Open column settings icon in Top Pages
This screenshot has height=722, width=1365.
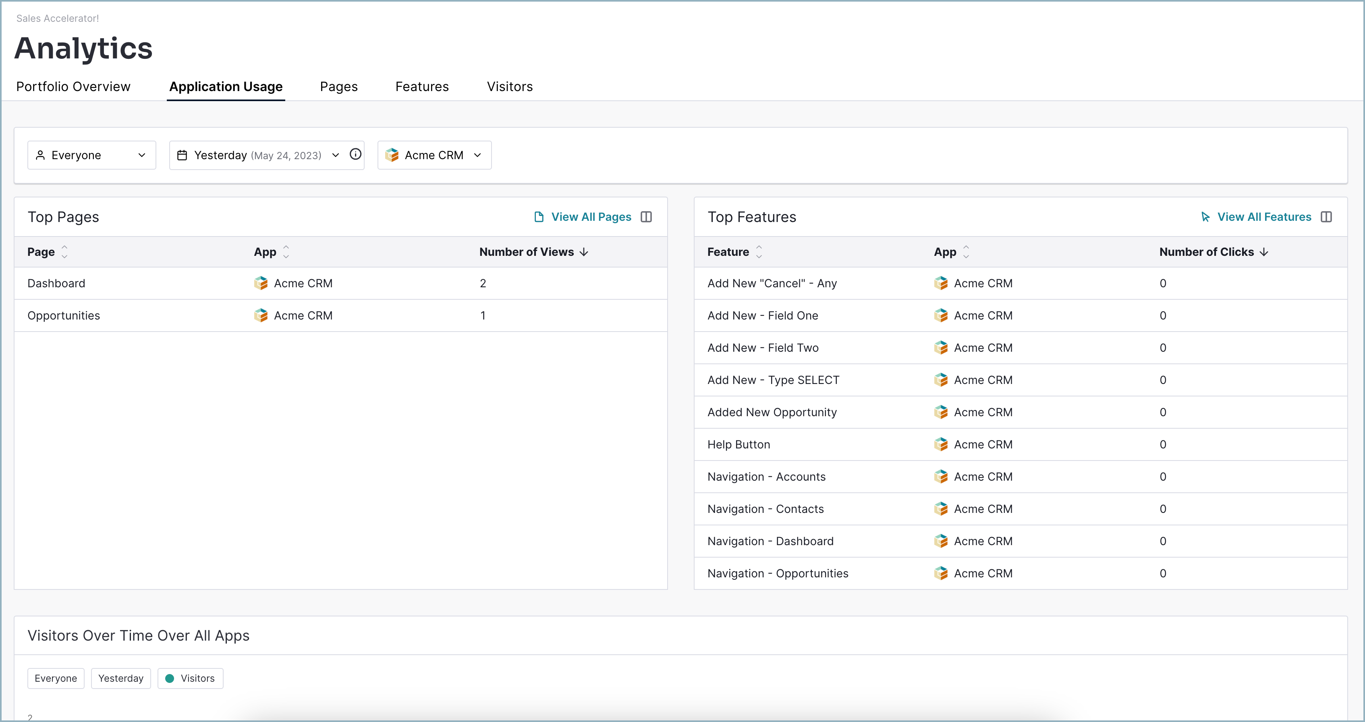click(x=646, y=217)
